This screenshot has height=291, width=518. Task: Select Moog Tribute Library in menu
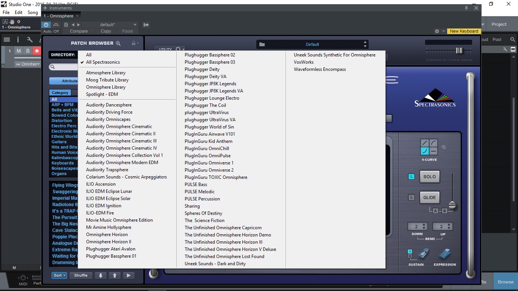coord(107,80)
